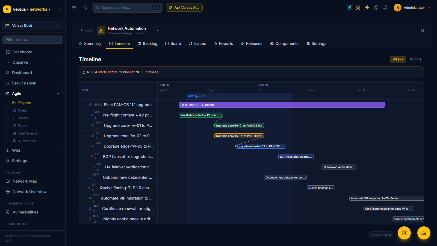The height and width of the screenshot is (246, 437).
Task: Click the Network Automation project icon
Action: [x=101, y=31]
